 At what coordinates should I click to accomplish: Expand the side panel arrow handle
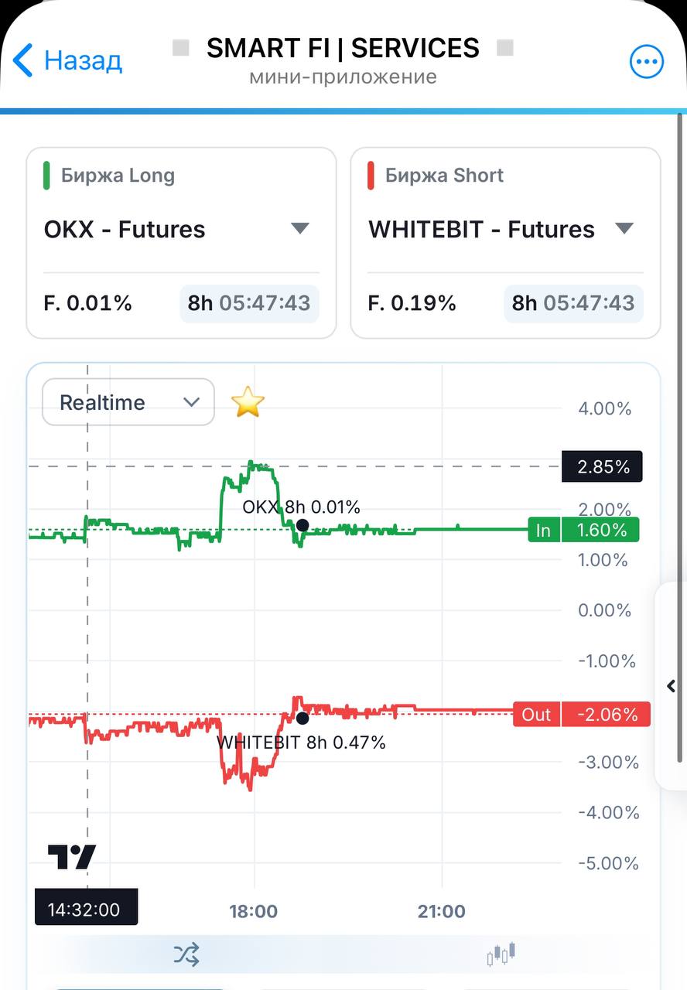point(671,686)
